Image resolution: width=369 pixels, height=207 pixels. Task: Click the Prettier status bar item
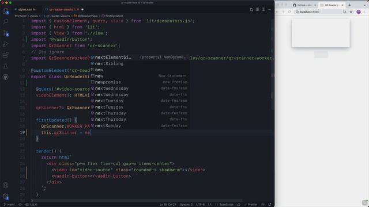tap(251, 205)
